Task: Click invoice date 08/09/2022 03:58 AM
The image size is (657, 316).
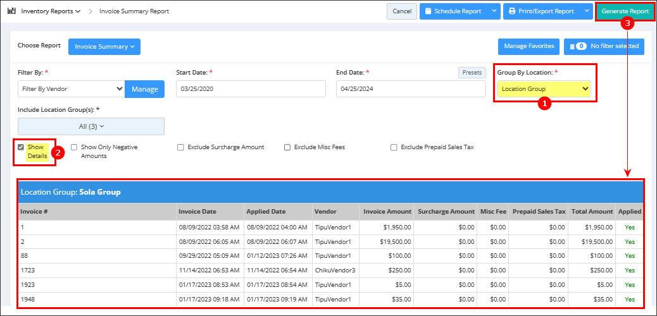Action: [210, 228]
